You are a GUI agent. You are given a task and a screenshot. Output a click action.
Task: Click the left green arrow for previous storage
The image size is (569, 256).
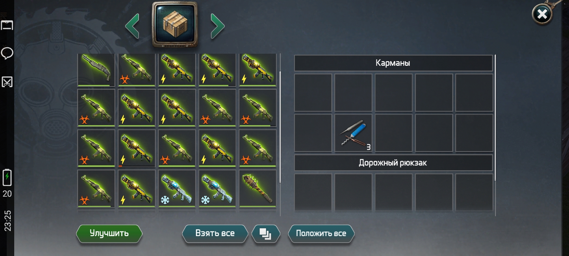click(132, 26)
